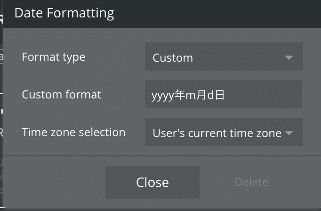Click the empty footer area left of Close
Viewport: 321px width, 211px height.
[54, 182]
